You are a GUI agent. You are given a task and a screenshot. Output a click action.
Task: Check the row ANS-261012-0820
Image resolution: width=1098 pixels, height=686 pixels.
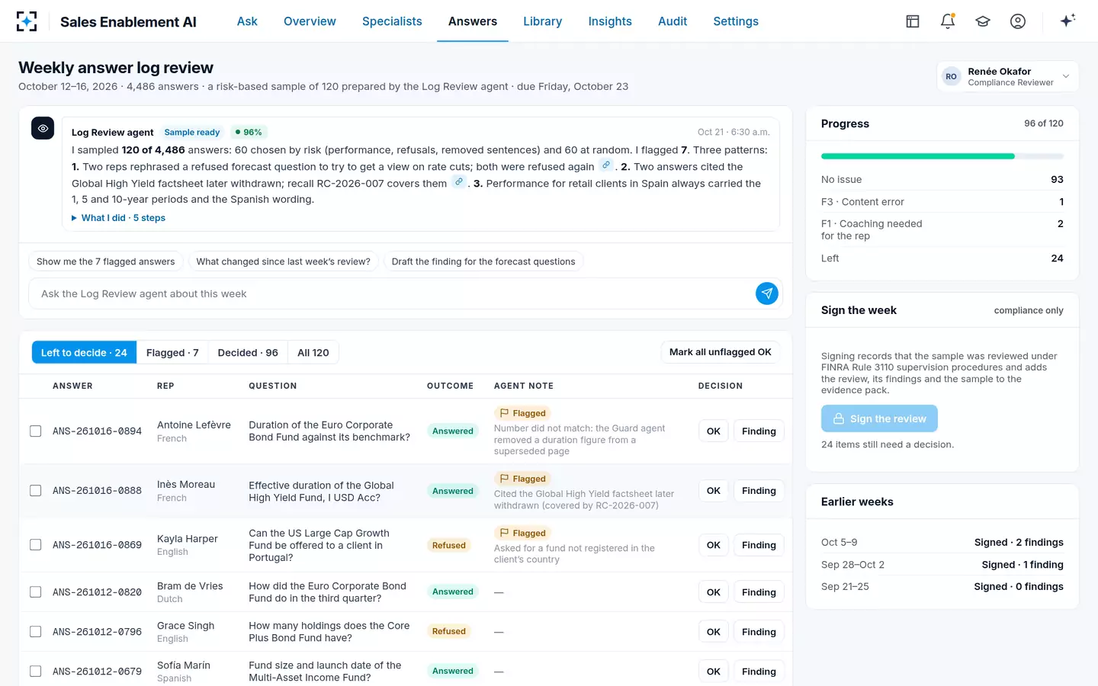(x=36, y=592)
